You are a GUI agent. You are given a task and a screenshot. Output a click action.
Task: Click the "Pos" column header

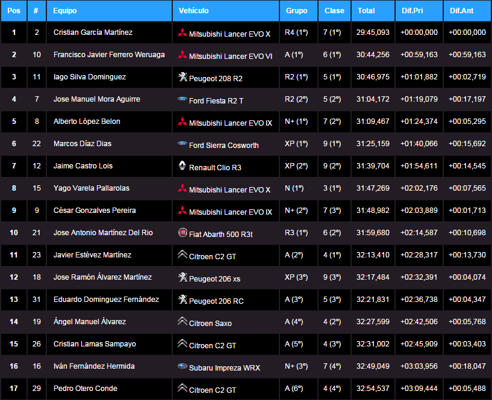pos(14,11)
